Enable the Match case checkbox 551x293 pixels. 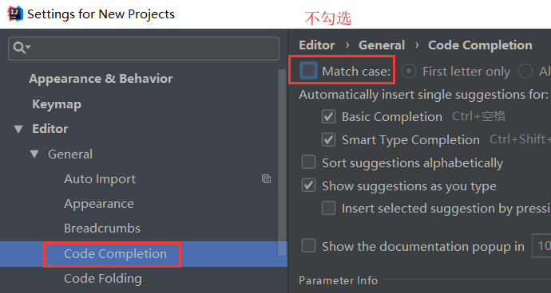[308, 71]
